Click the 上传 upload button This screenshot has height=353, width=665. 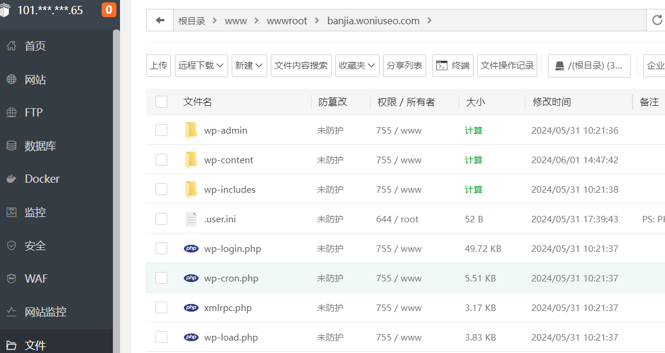[x=158, y=66]
